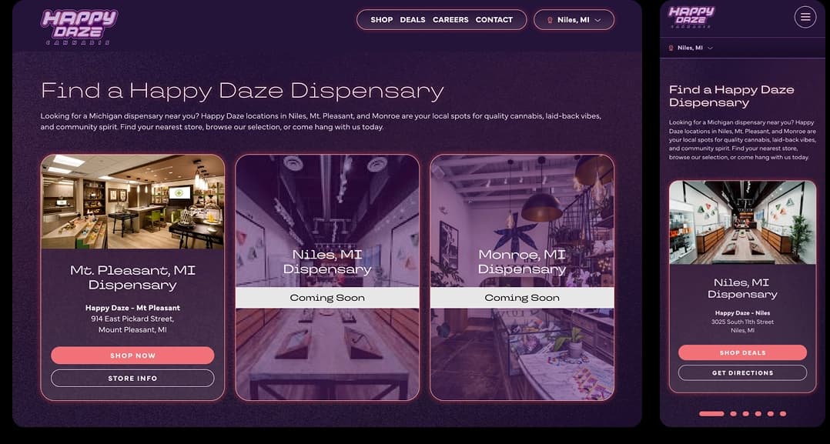Viewport: 830px width, 444px height.
Task: Click the location pin icon in mobile view
Action: (x=671, y=48)
